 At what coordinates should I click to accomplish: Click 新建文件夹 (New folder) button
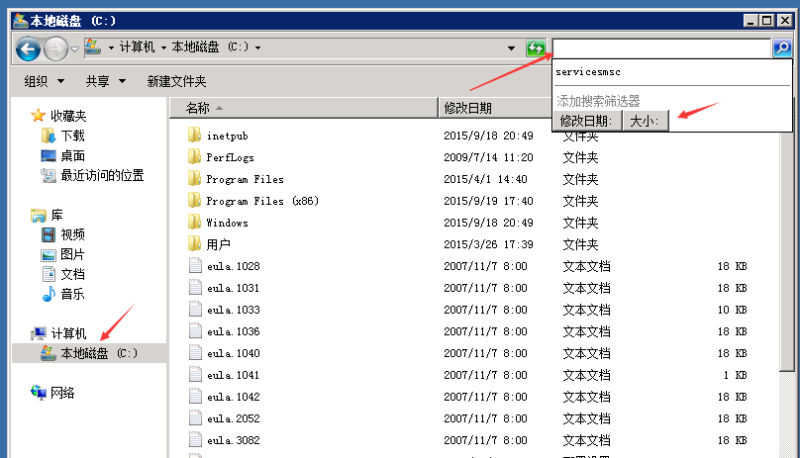click(x=176, y=81)
